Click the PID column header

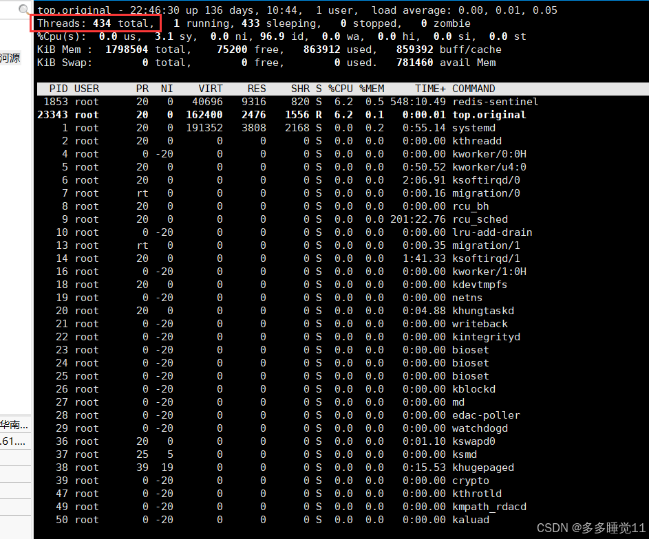(58, 89)
